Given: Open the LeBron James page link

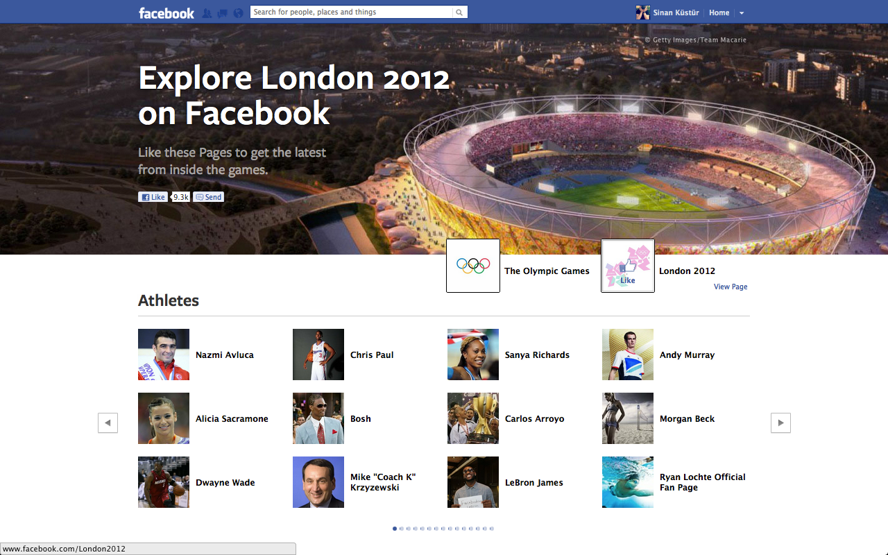Looking at the screenshot, I should [533, 483].
